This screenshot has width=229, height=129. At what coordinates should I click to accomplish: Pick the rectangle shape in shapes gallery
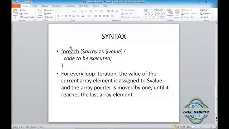click(x=155, y=10)
